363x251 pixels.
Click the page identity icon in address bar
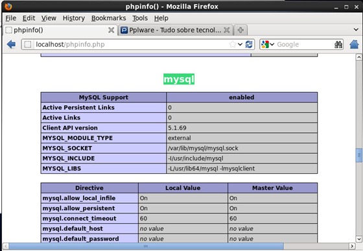pos(28,44)
